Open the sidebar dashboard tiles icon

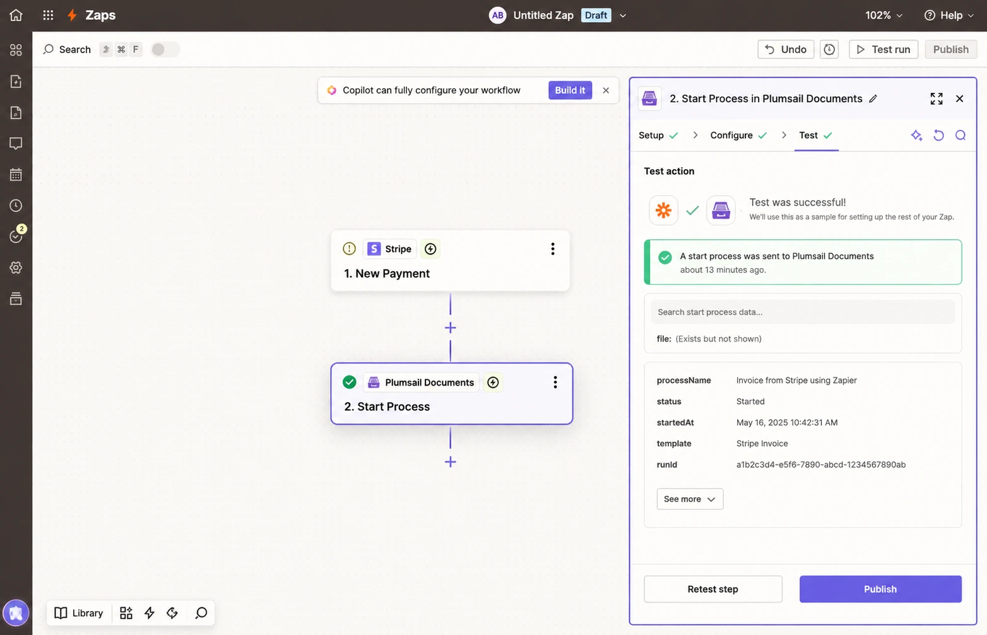[x=16, y=50]
